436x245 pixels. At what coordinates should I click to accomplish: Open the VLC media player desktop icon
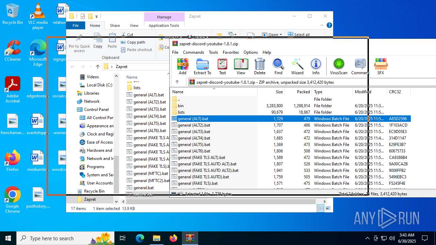click(x=38, y=16)
